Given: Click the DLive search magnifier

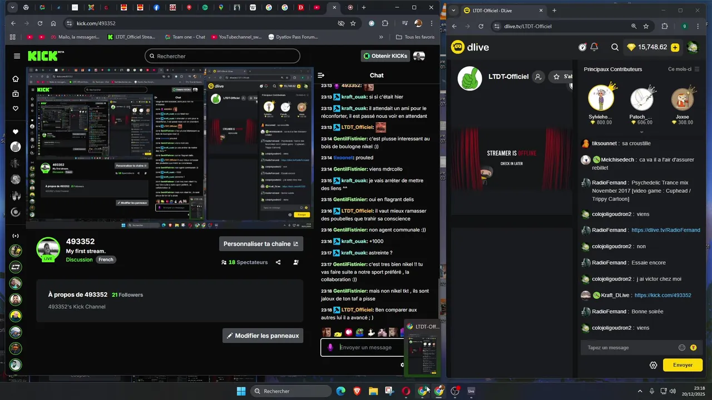Looking at the screenshot, I should point(615,47).
